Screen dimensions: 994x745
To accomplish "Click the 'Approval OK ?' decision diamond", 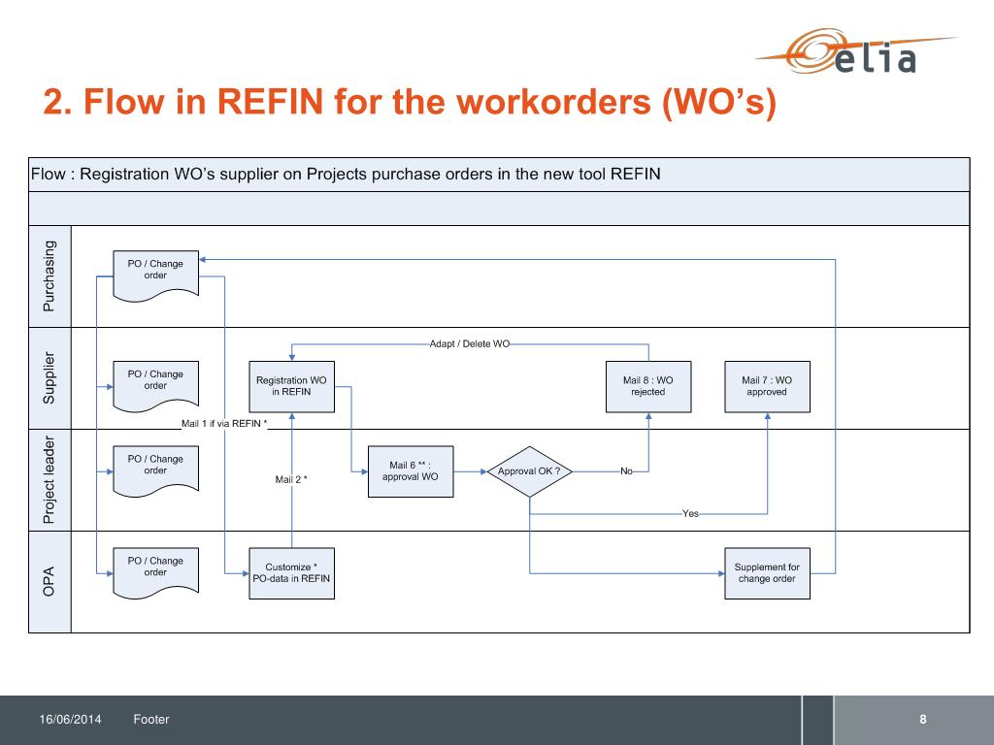I will (529, 471).
